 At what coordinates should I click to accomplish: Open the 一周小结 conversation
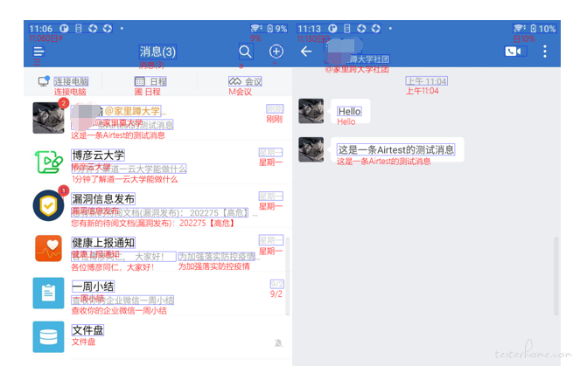(157, 293)
